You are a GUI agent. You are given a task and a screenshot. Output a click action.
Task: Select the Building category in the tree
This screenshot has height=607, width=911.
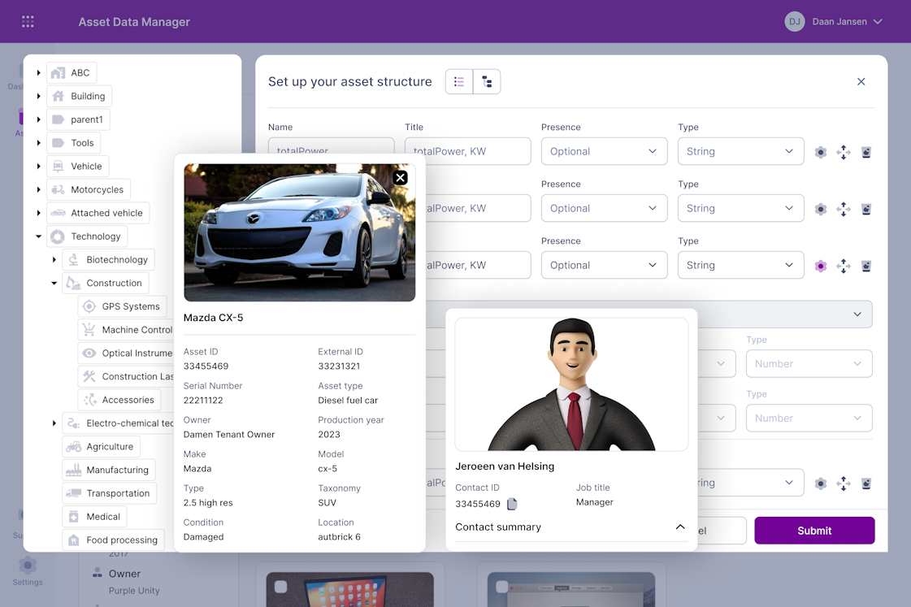79,96
